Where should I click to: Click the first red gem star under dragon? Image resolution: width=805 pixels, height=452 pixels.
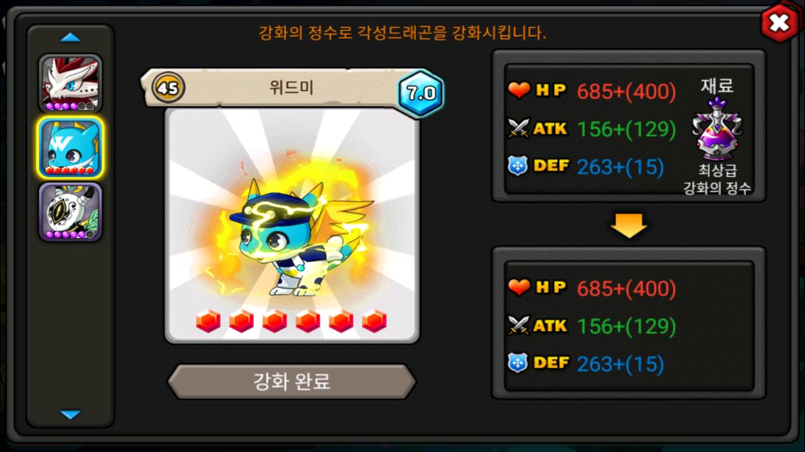[208, 321]
